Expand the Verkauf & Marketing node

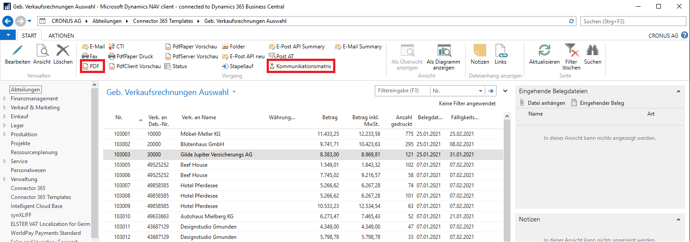(5, 108)
